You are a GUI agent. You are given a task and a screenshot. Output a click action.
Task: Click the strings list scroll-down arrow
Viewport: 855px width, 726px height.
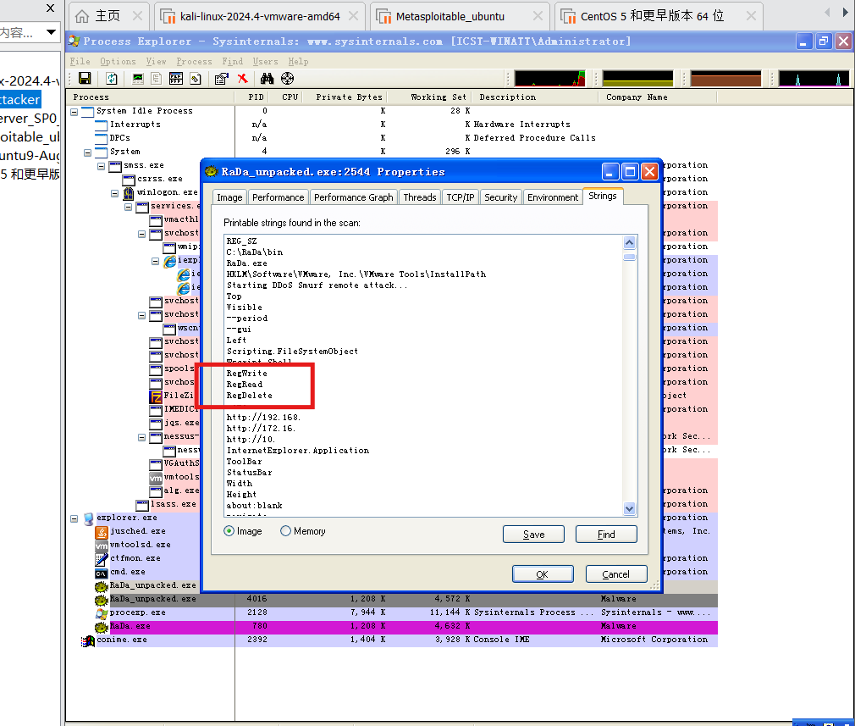[x=629, y=509]
